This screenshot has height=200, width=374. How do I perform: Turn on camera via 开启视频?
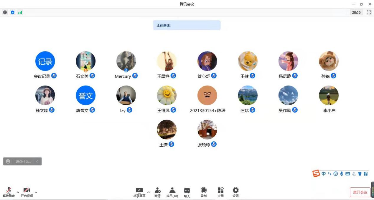pyautogui.click(x=27, y=192)
